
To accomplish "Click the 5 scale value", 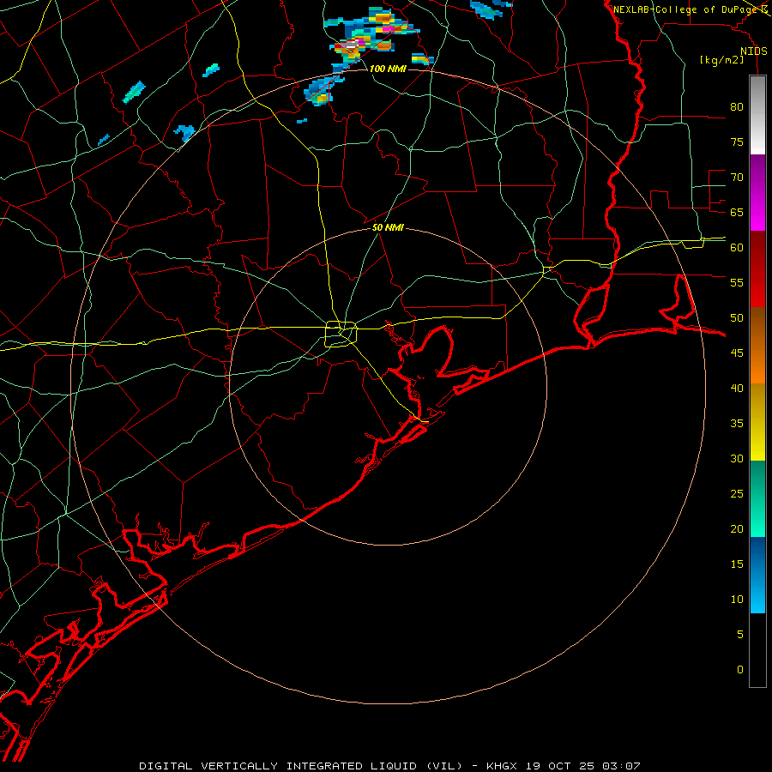I will pyautogui.click(x=740, y=634).
